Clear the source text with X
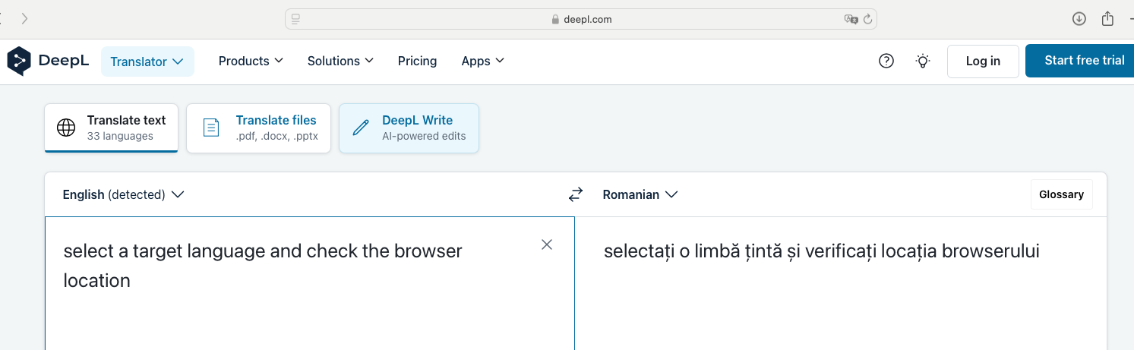Screen dimensions: 1134x350 tap(547, 244)
